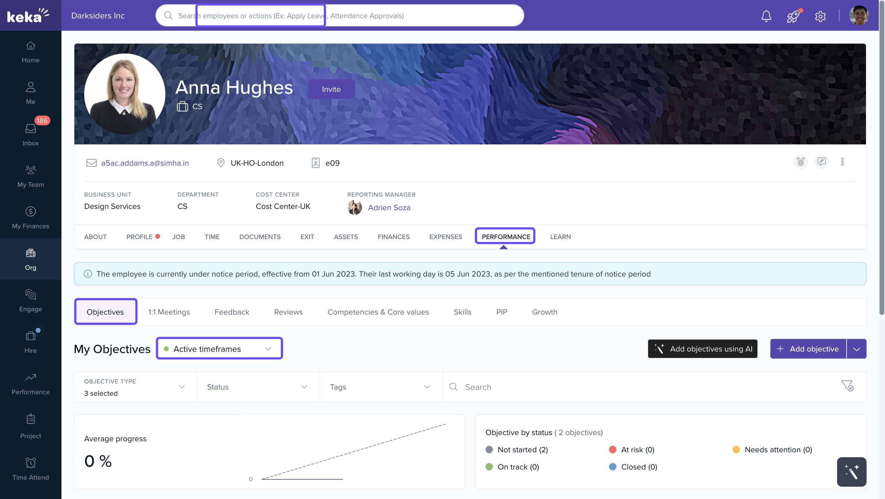Image resolution: width=885 pixels, height=499 pixels.
Task: Expand Active timeframes dropdown
Action: click(x=219, y=348)
